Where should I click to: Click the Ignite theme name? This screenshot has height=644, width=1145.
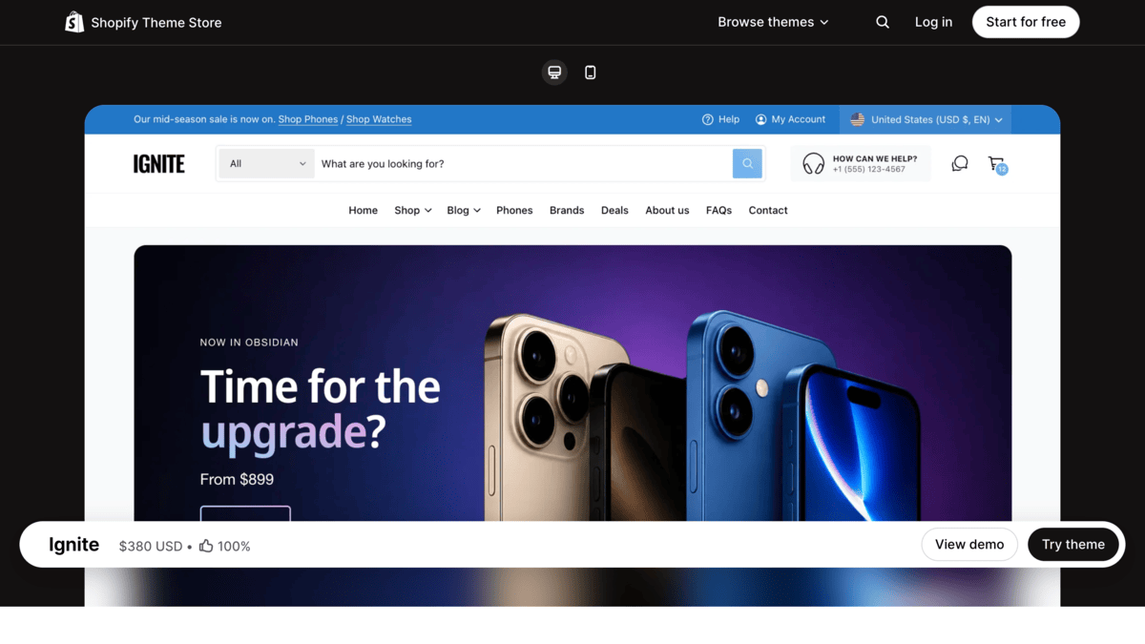click(x=74, y=545)
